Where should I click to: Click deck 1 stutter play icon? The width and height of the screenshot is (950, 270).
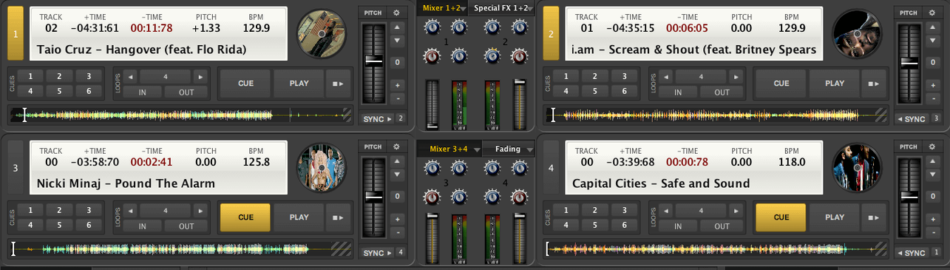click(x=337, y=84)
